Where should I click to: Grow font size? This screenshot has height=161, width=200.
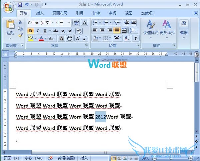tap(78, 38)
